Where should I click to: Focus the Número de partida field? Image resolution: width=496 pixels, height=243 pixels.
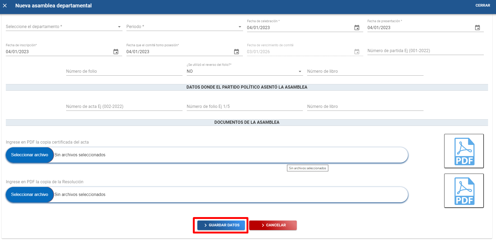425,51
